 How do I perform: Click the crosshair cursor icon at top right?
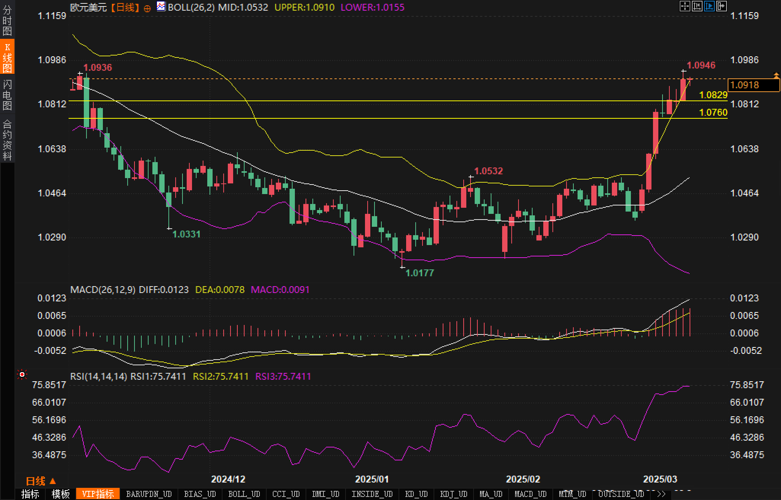click(x=685, y=6)
